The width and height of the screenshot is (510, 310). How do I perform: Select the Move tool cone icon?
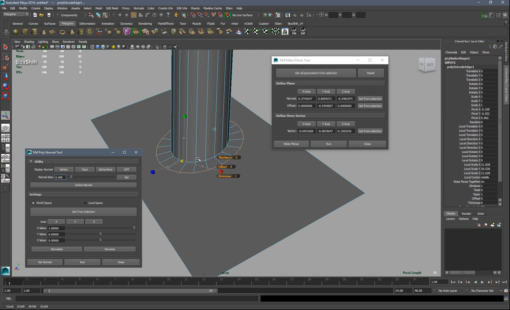(5, 77)
